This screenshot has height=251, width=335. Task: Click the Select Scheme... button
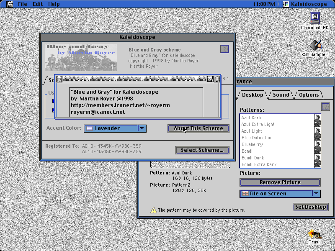(x=202, y=150)
